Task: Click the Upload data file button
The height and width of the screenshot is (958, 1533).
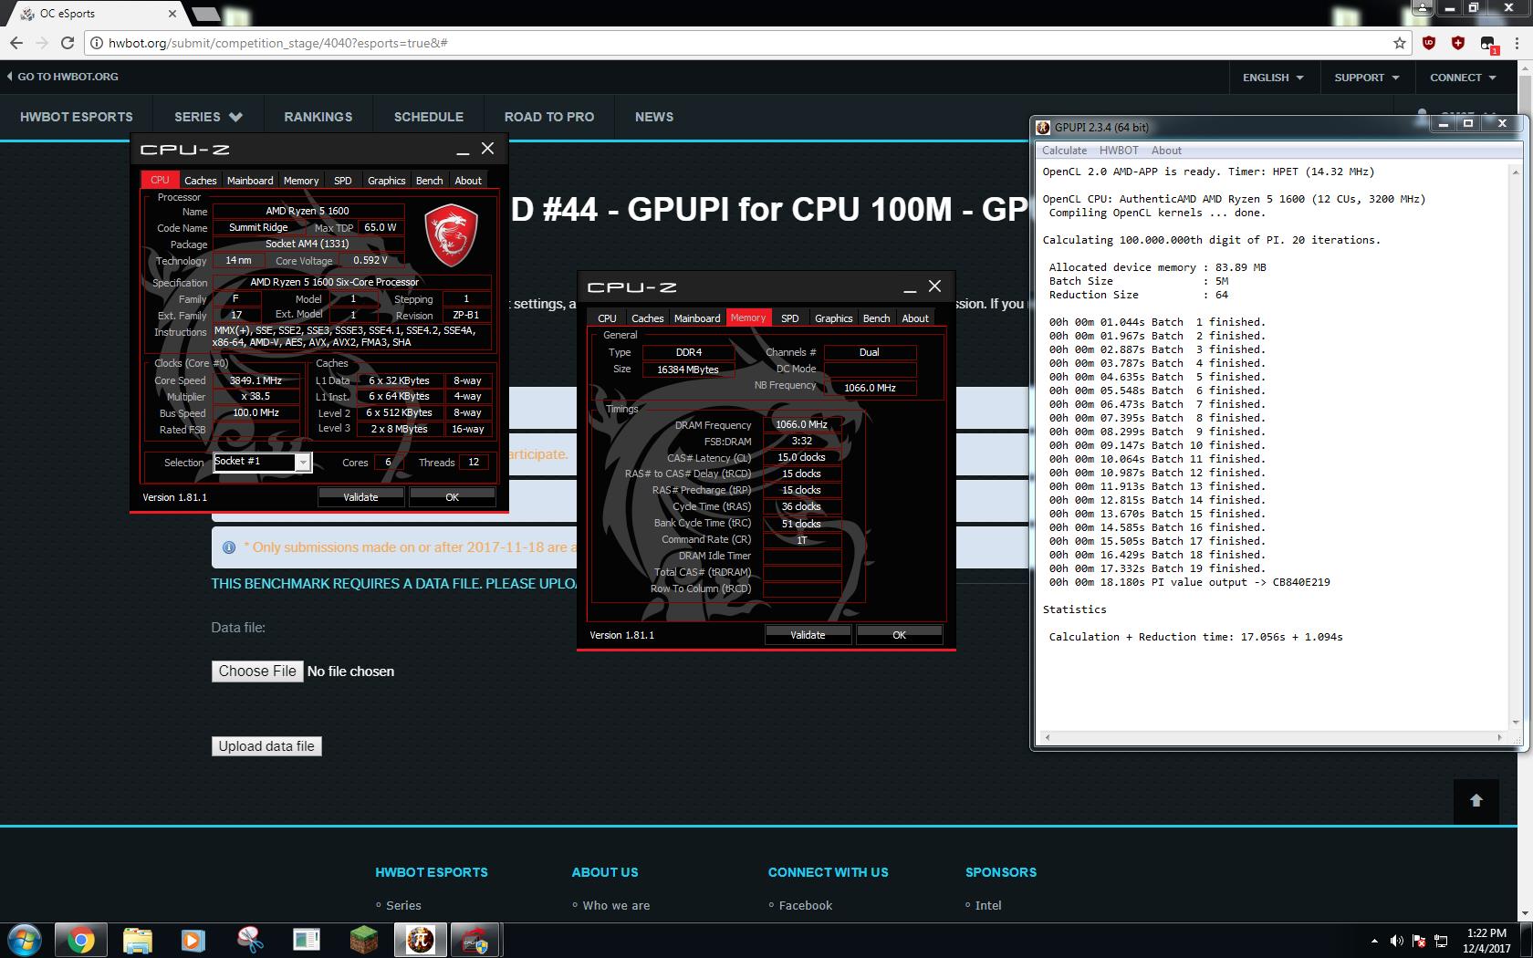Action: point(266,746)
